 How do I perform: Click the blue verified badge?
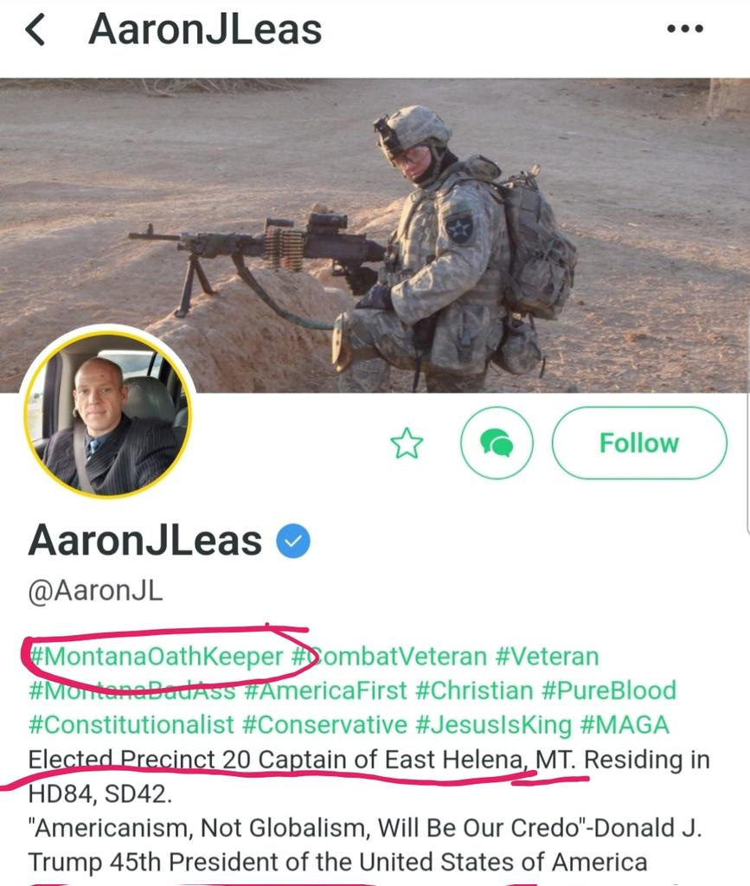293,541
